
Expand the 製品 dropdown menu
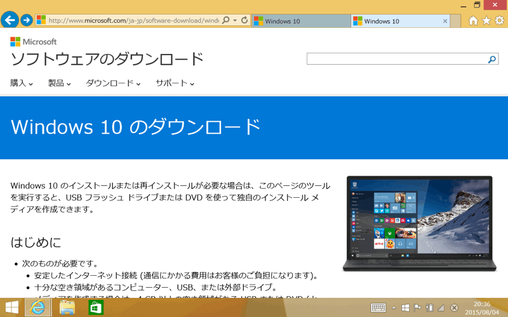pos(60,83)
